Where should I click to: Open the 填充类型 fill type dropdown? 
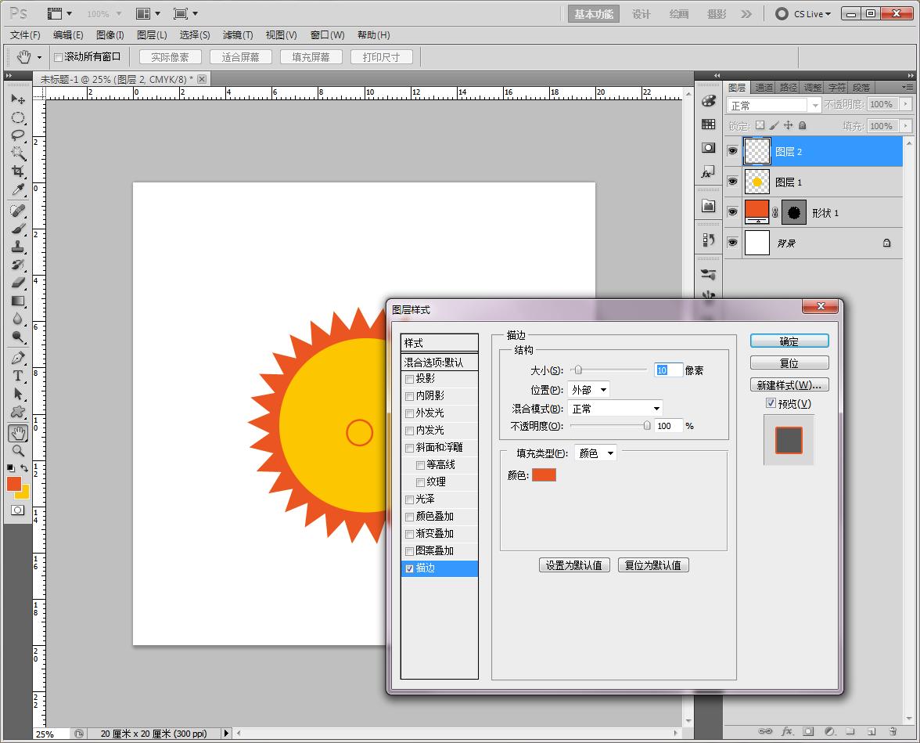coord(595,453)
